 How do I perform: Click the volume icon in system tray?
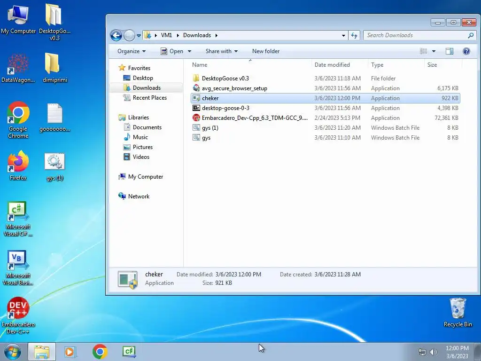point(434,352)
